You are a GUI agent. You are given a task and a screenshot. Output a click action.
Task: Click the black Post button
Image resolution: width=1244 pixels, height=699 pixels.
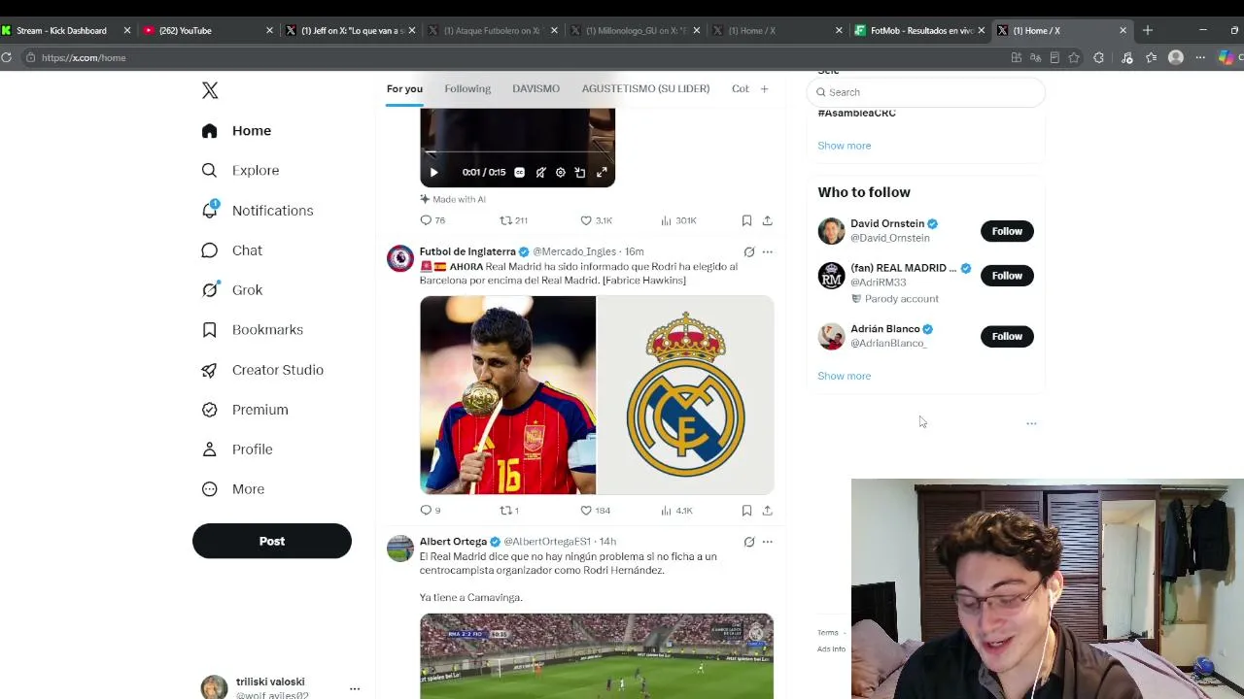[272, 541]
